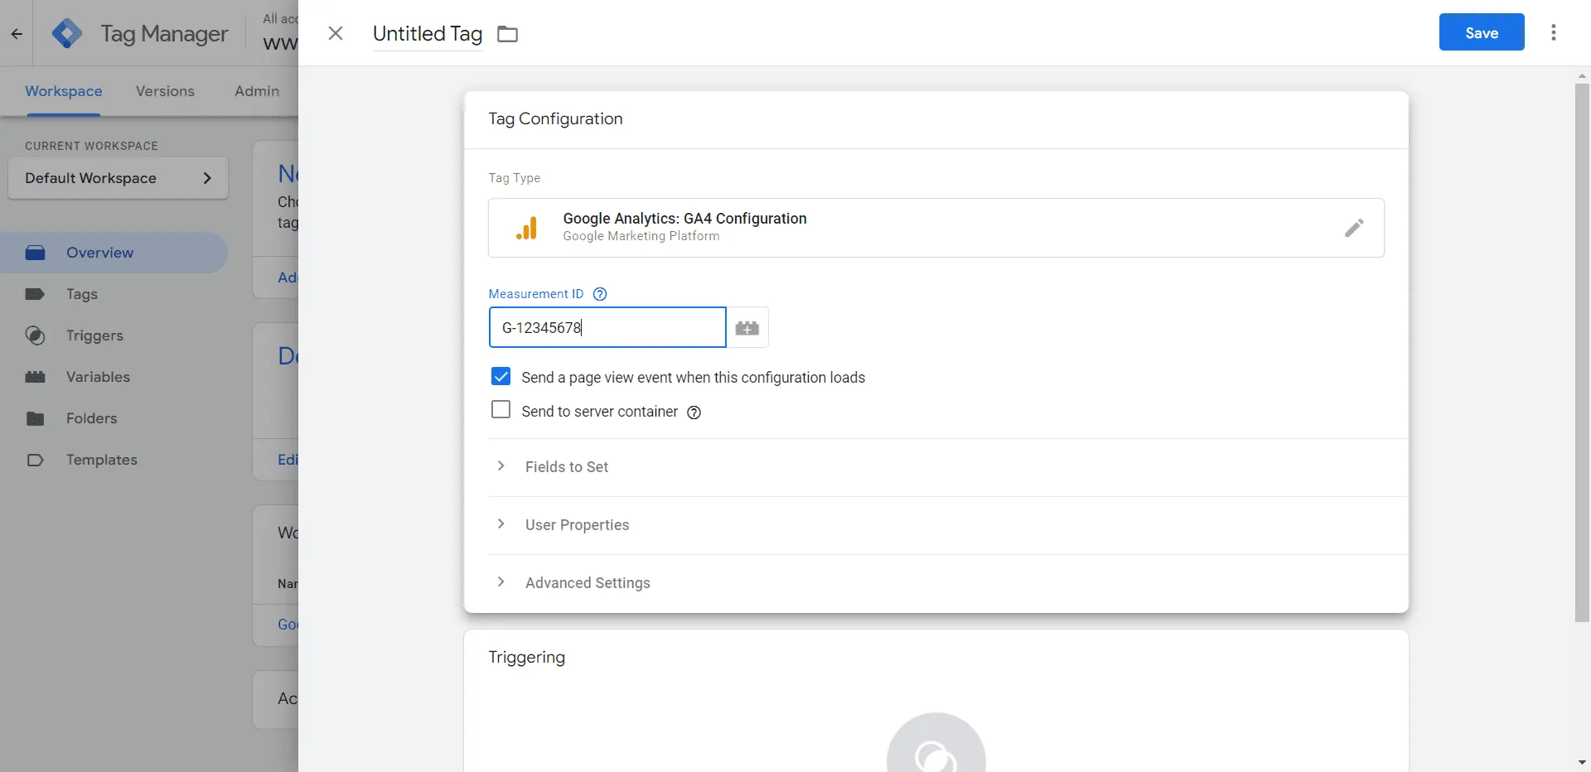The height and width of the screenshot is (772, 1591).
Task: Select Variables in the sidebar
Action: (x=97, y=377)
